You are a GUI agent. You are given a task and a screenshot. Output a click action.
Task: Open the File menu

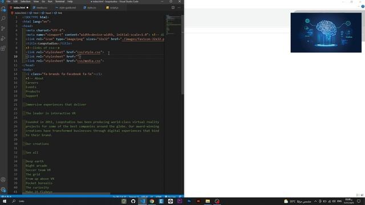9,1
